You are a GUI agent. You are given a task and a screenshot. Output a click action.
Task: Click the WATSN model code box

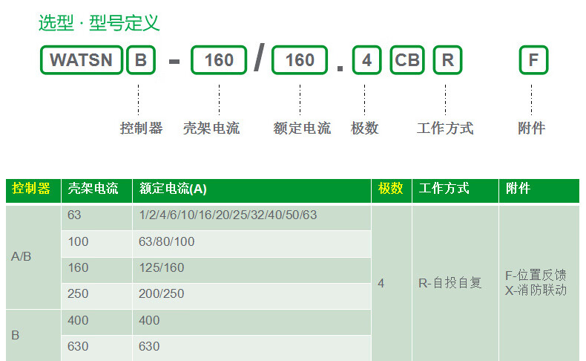pos(82,60)
